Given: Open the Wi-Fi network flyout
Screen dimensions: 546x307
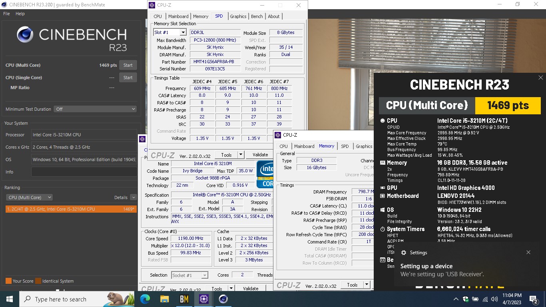Looking at the screenshot, I should coord(485,299).
